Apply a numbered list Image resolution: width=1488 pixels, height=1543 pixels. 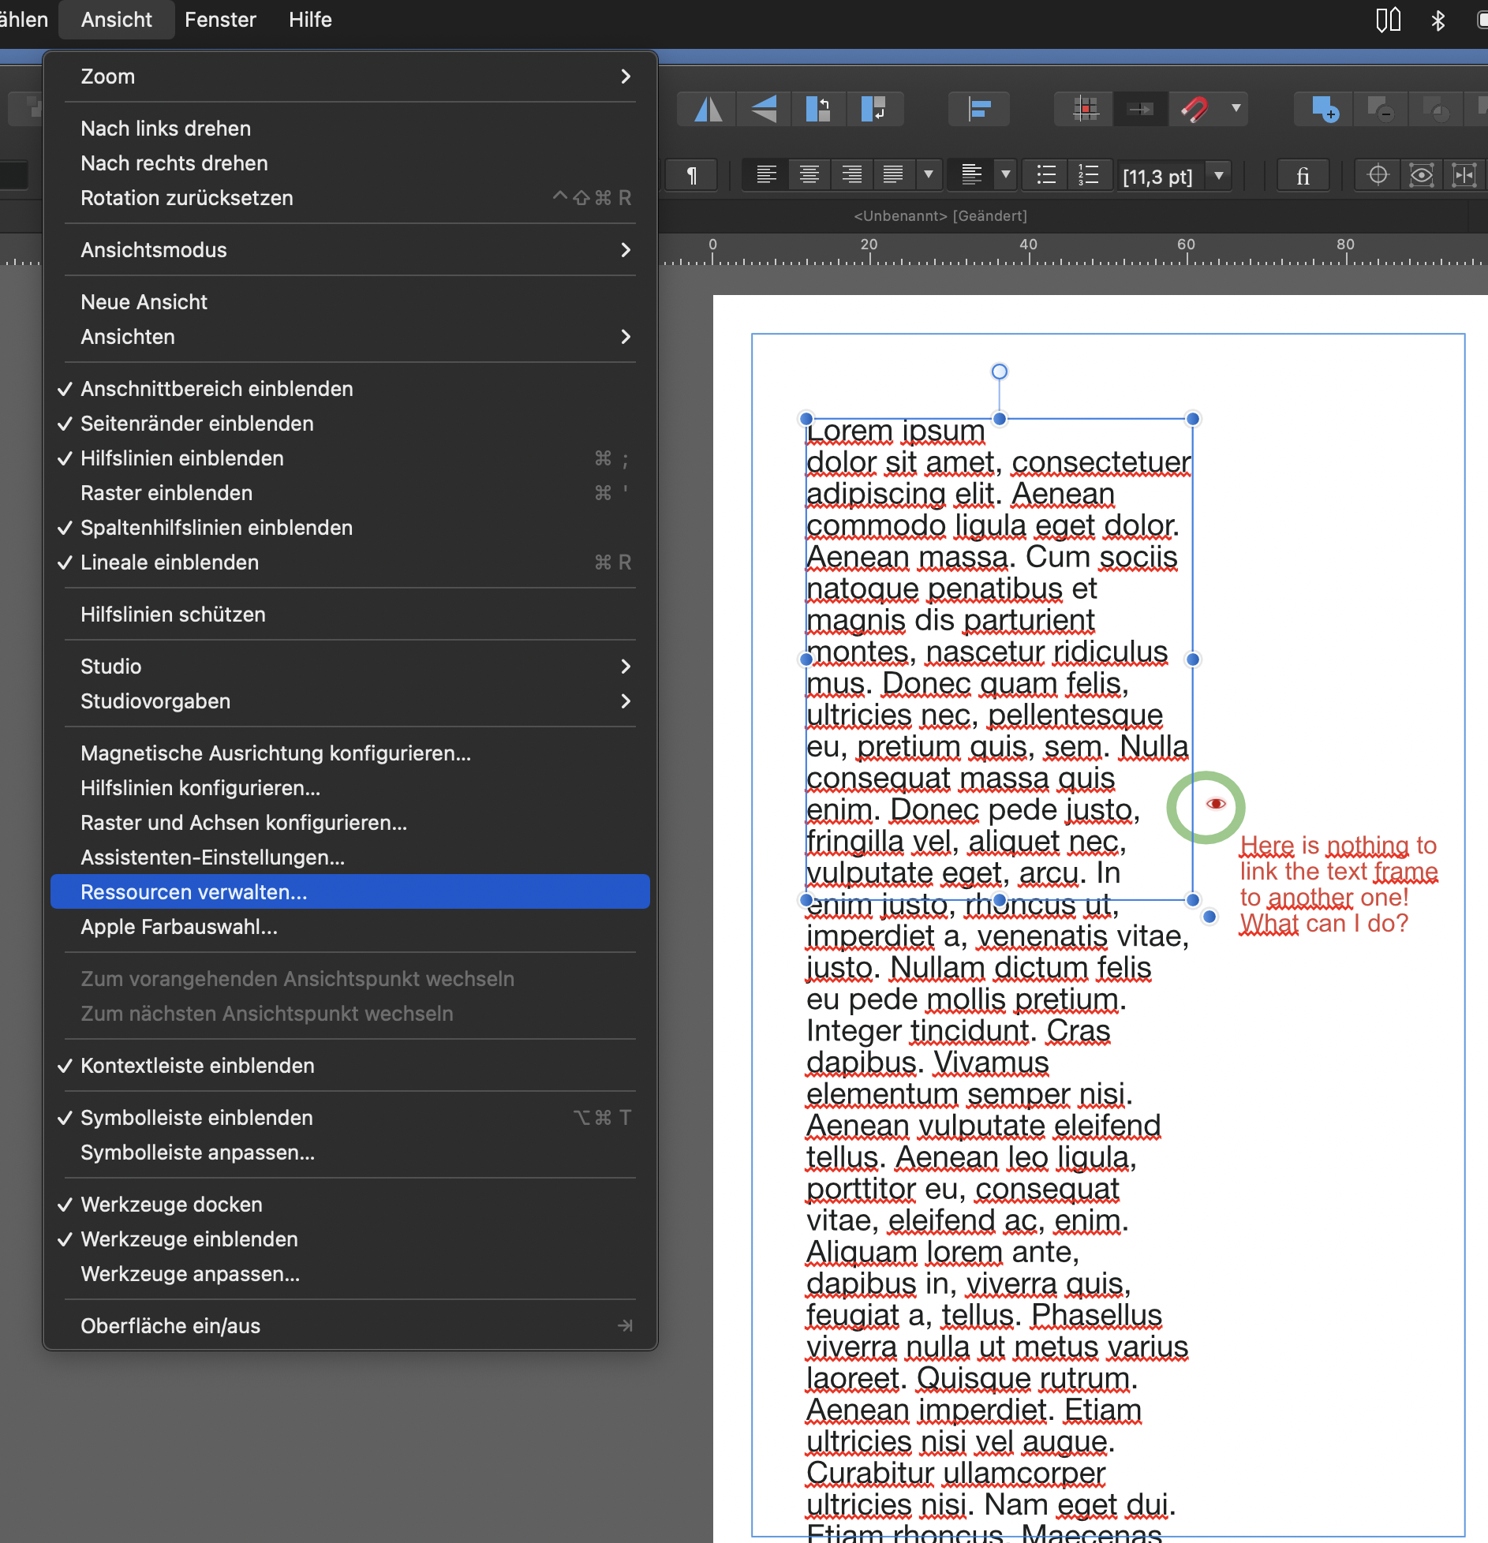pyautogui.click(x=1089, y=175)
